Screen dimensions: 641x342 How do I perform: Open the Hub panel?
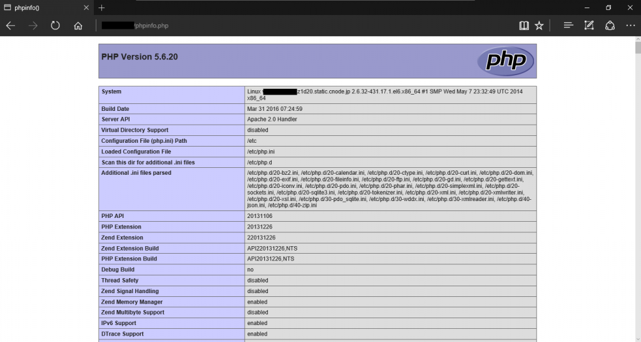[x=568, y=26]
